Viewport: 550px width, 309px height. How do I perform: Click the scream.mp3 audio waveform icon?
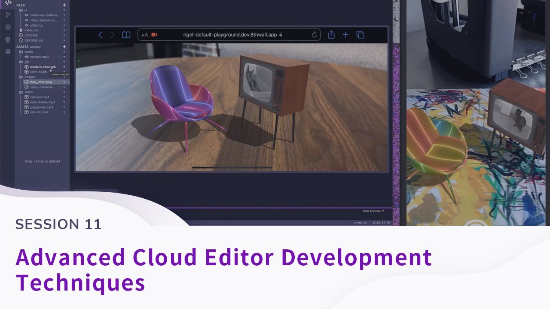(26, 57)
